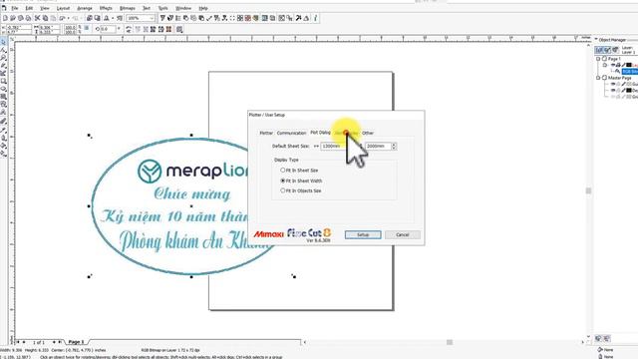The image size is (638, 359).
Task: Collapse the Object Manager docker arrow
Action: (596, 40)
